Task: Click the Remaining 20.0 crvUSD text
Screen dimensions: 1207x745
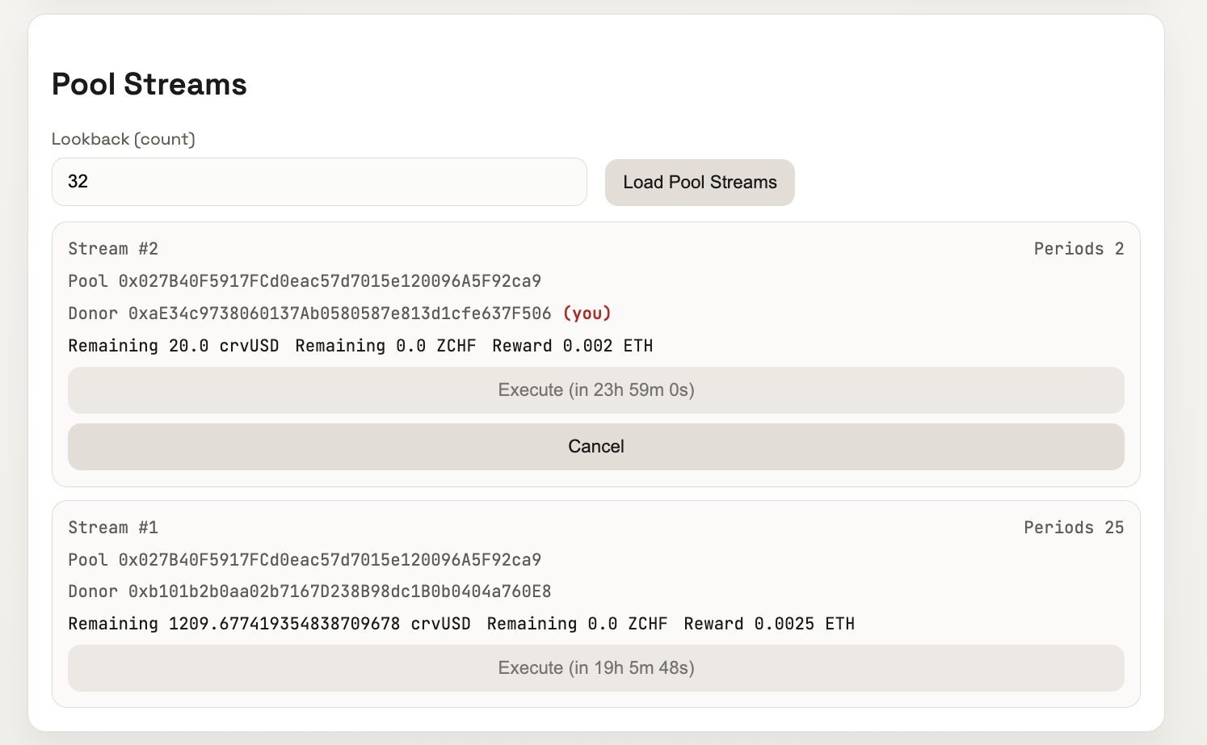Action: click(x=174, y=346)
